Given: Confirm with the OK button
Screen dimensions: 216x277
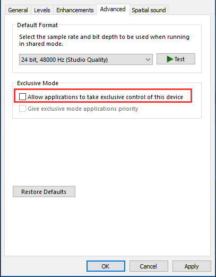Looking at the screenshot, I should [x=106, y=266].
